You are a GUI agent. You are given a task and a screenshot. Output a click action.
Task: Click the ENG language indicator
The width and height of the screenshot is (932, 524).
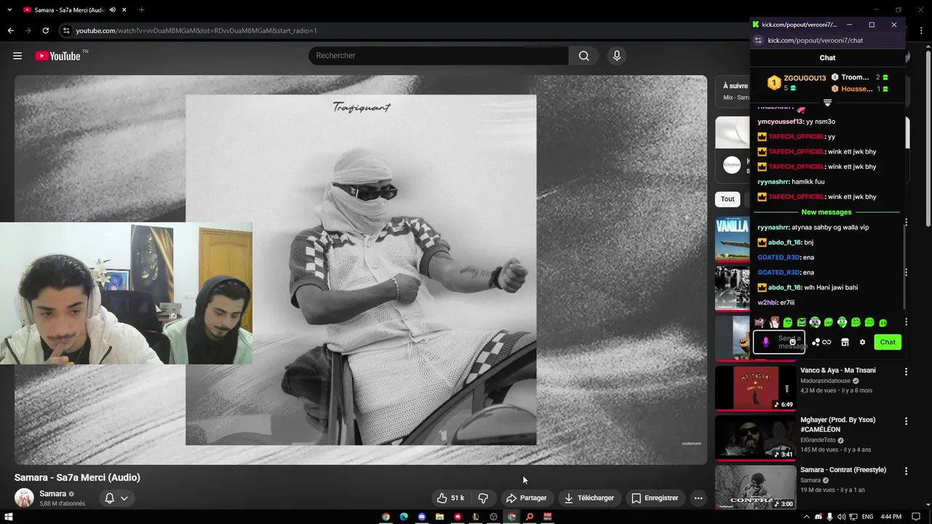[x=867, y=517]
